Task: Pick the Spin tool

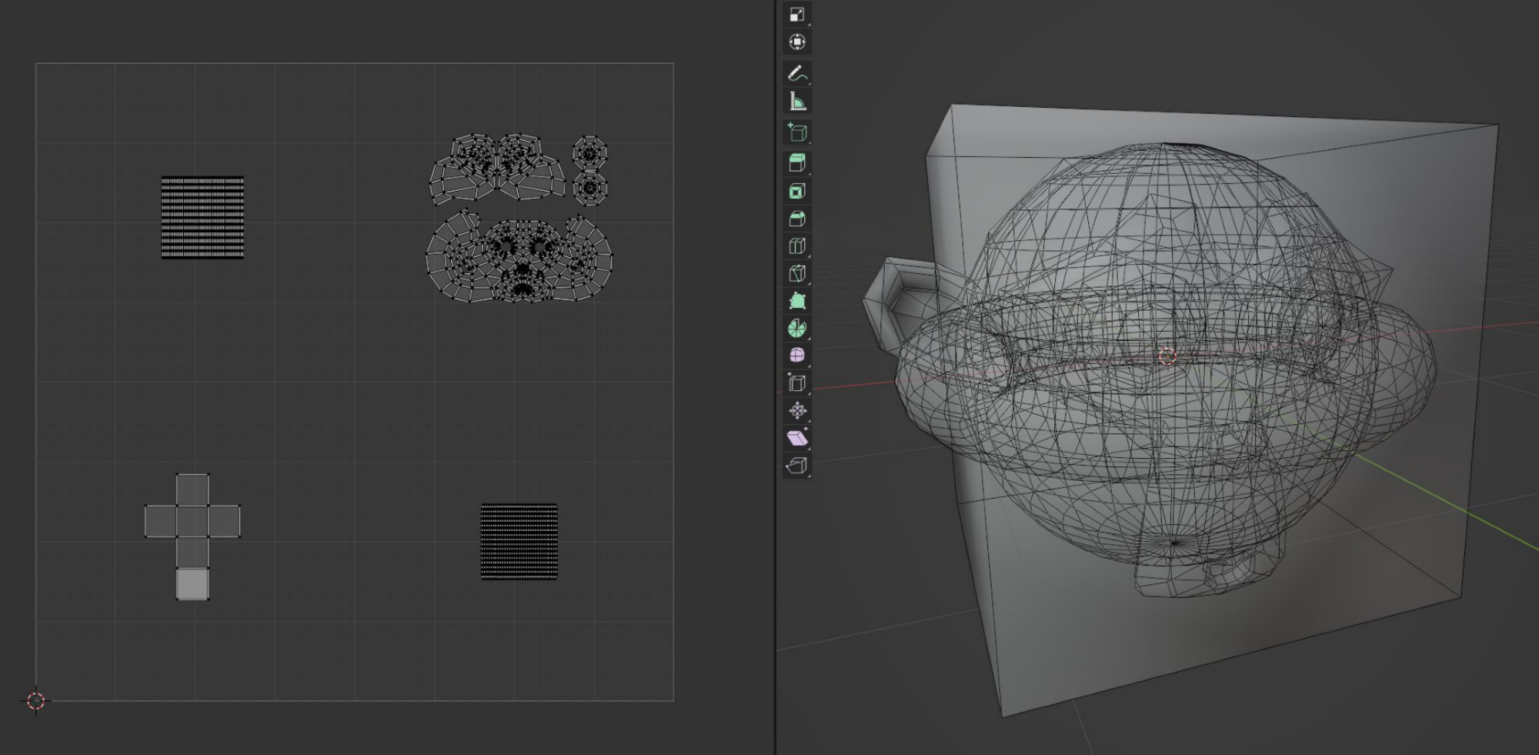Action: tap(797, 329)
